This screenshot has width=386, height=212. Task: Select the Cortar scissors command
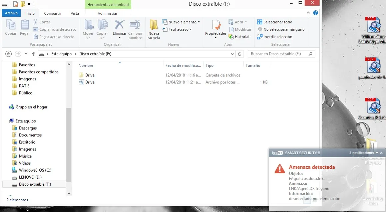click(42, 22)
